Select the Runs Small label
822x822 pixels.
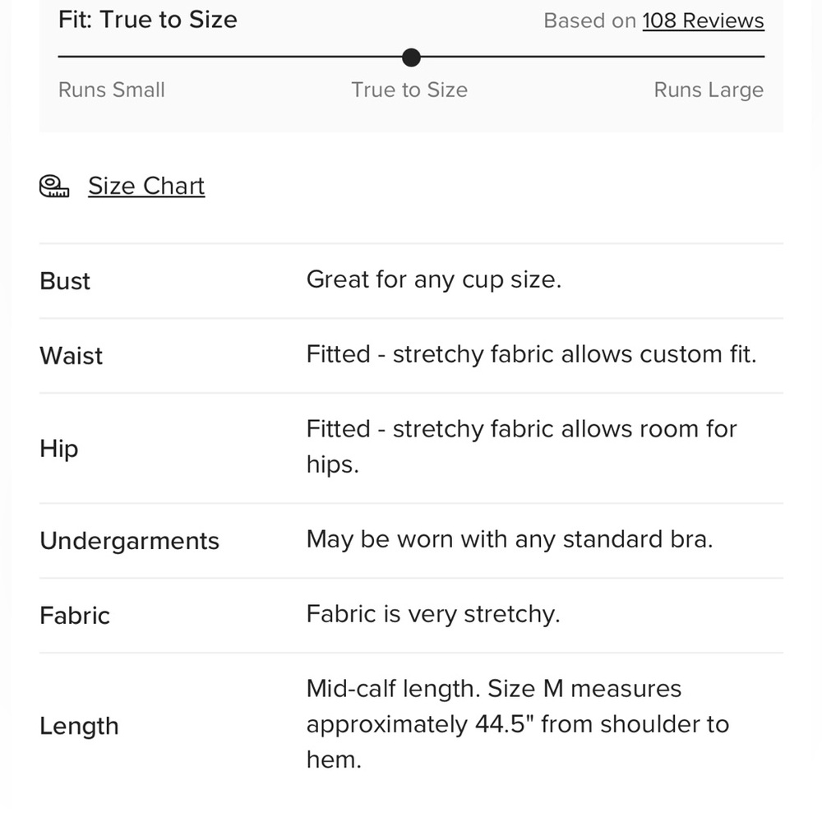112,90
